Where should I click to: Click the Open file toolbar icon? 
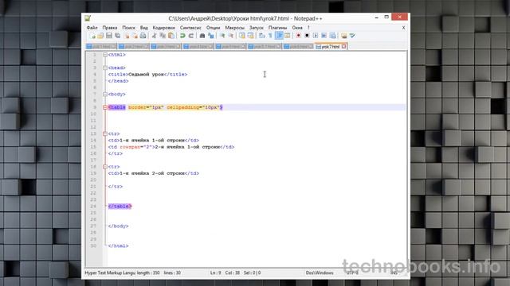[x=100, y=36]
